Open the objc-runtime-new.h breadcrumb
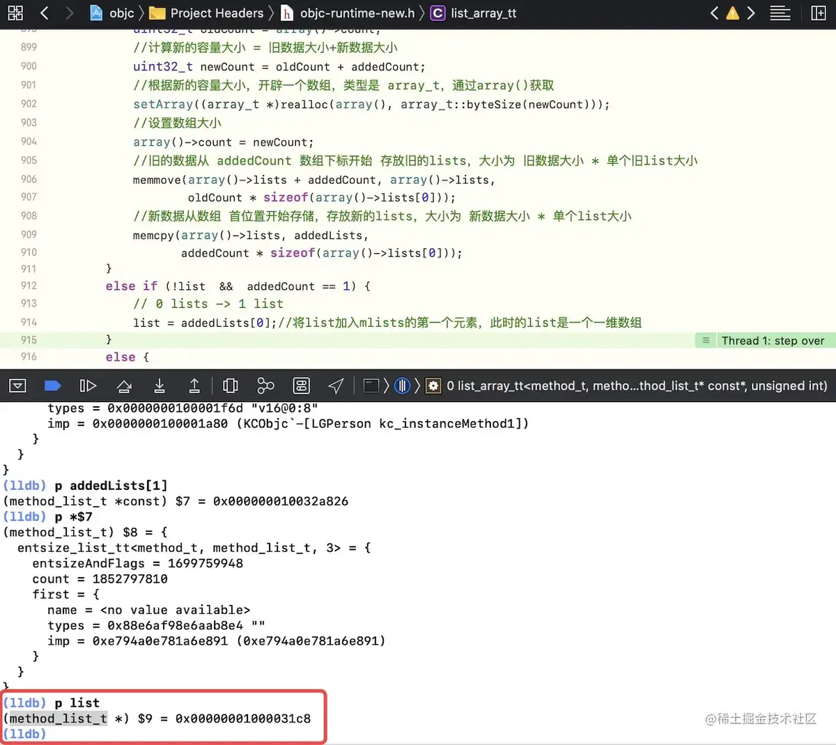This screenshot has height=745, width=836. tap(348, 13)
